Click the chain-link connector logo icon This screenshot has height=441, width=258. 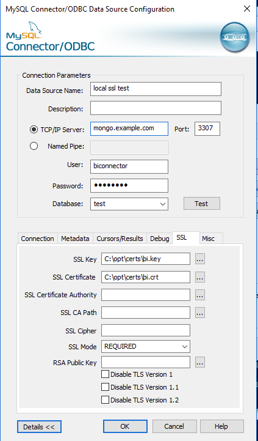coord(234,37)
